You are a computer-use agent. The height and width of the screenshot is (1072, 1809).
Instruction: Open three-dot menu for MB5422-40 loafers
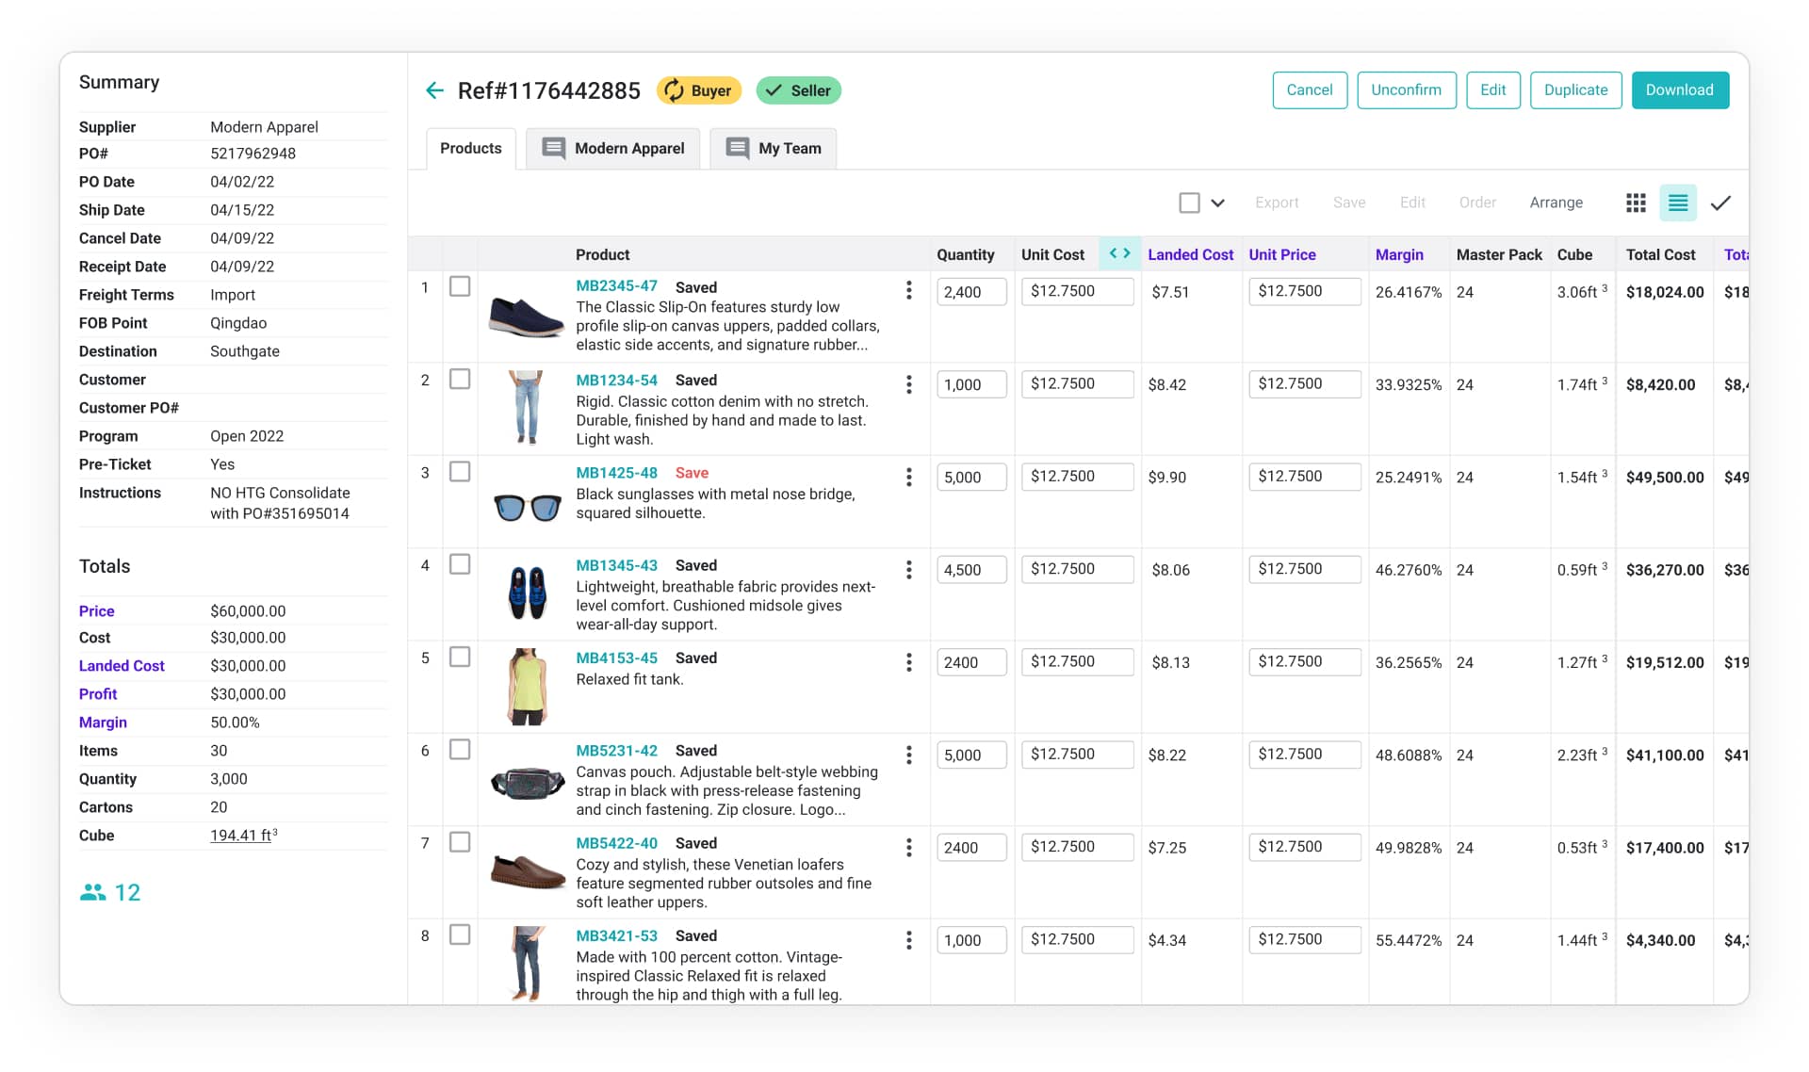pos(908,848)
